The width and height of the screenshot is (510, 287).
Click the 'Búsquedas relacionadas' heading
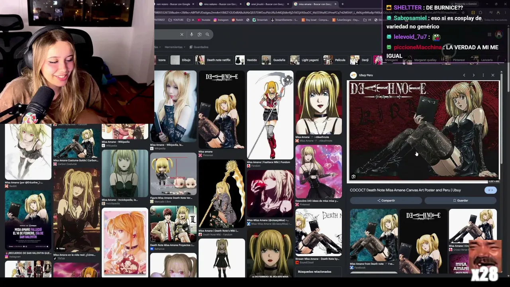[x=314, y=272]
